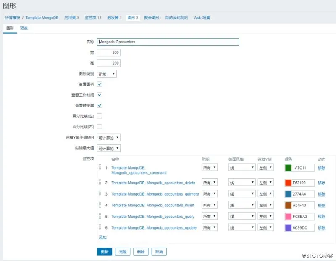This screenshot has width=336, height=261.
Task: Click inside the 名称 name input field
Action: point(168,42)
